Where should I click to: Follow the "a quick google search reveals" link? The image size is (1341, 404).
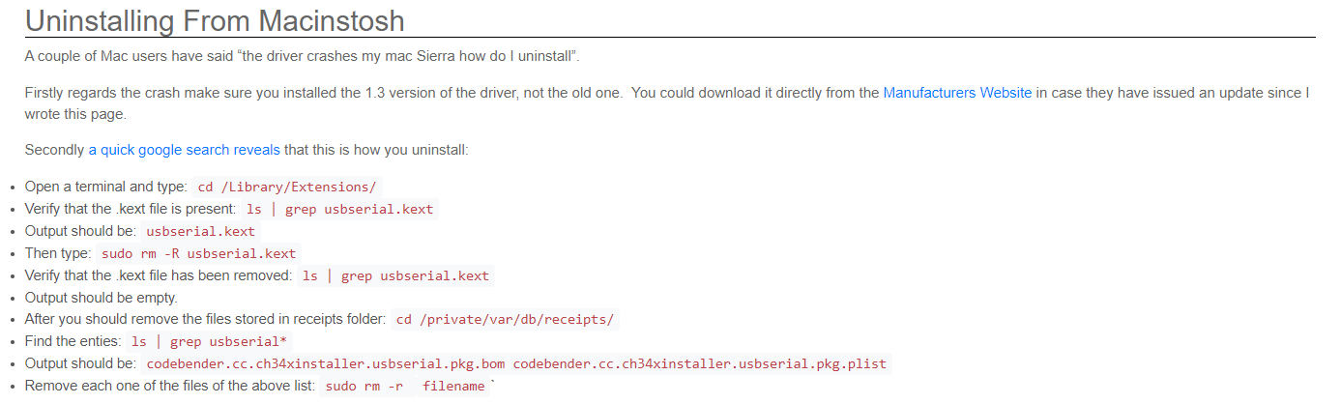(x=184, y=150)
